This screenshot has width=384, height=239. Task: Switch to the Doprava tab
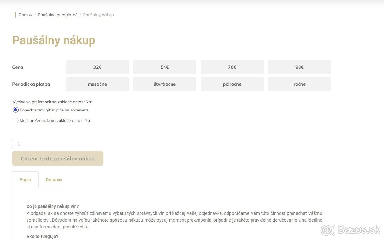pyautogui.click(x=54, y=180)
